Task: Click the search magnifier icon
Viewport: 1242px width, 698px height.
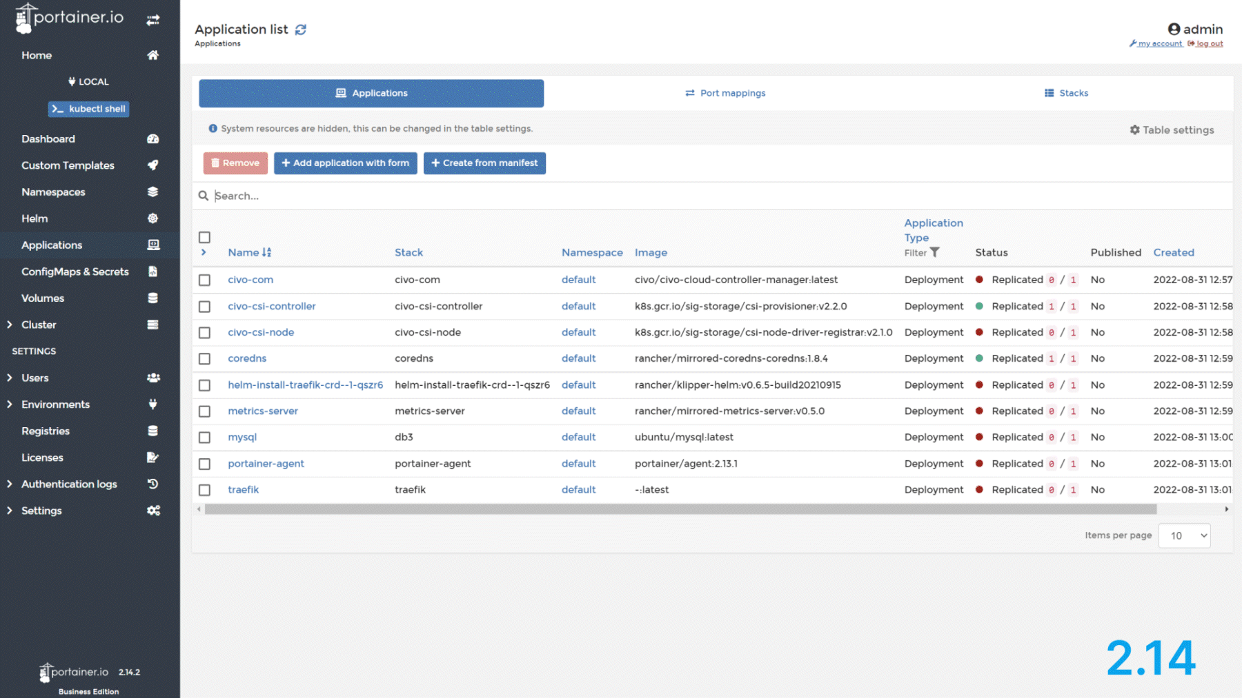Action: click(x=204, y=196)
